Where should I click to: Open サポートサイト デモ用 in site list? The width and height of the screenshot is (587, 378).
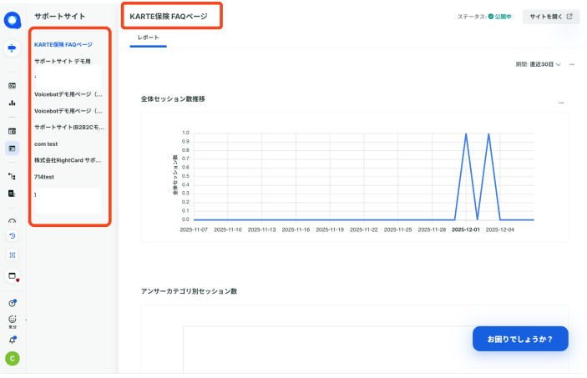pyautogui.click(x=63, y=61)
